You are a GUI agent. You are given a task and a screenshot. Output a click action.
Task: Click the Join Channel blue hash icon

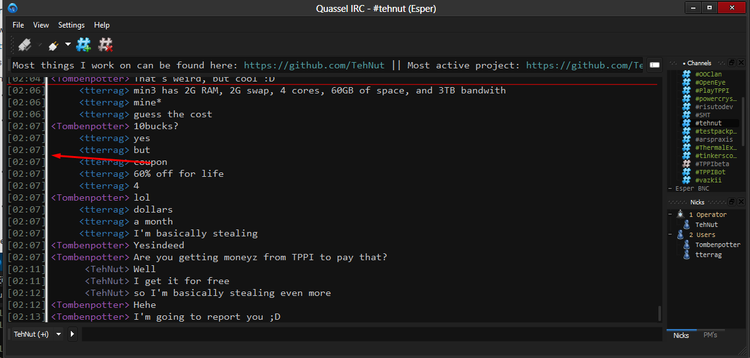pyautogui.click(x=83, y=45)
